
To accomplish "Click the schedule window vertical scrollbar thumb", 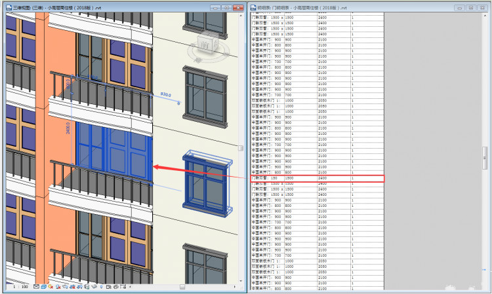I will (x=485, y=158).
